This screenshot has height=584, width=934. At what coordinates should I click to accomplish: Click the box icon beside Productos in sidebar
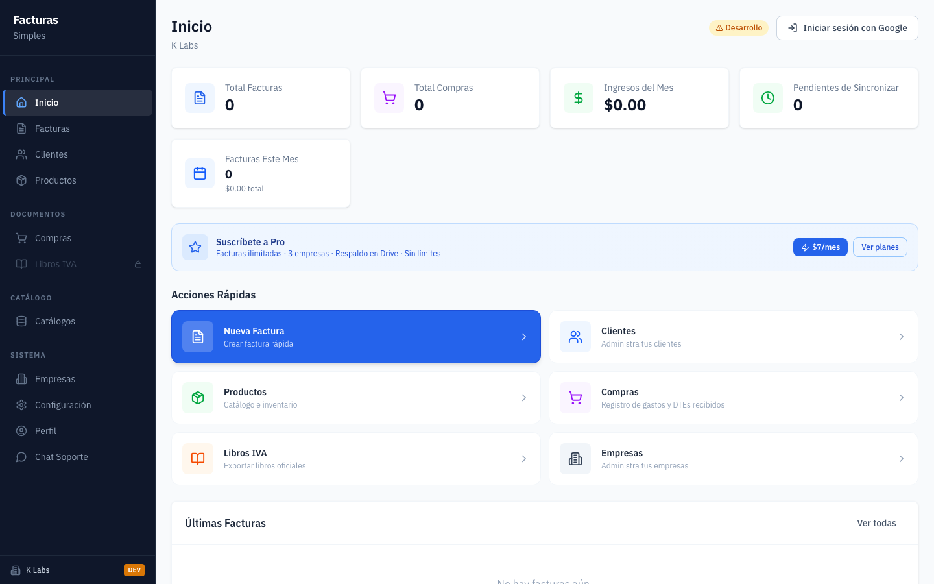click(x=21, y=180)
